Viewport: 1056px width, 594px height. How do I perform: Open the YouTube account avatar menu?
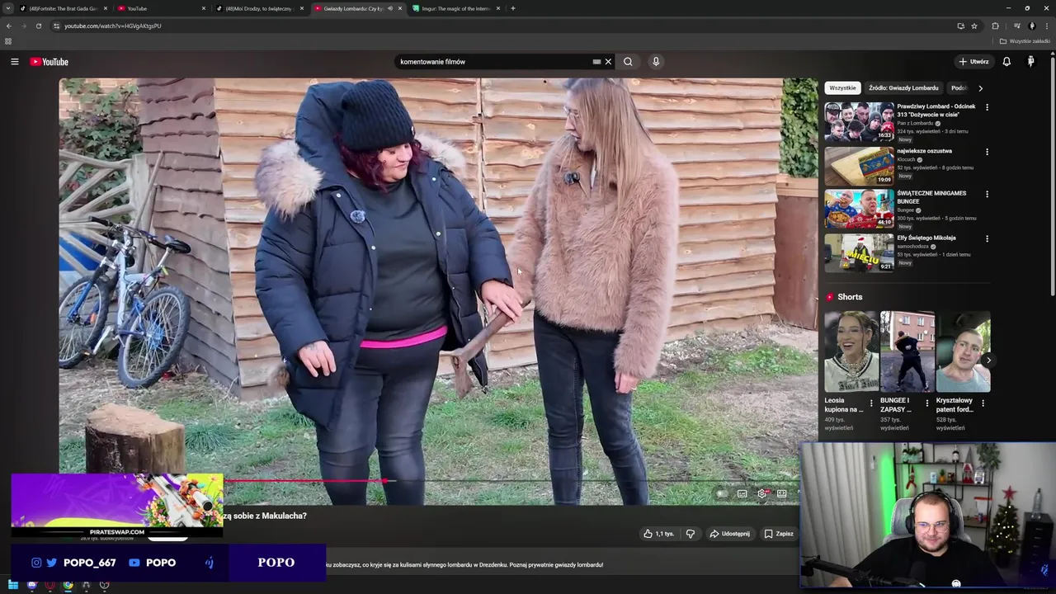[1030, 62]
